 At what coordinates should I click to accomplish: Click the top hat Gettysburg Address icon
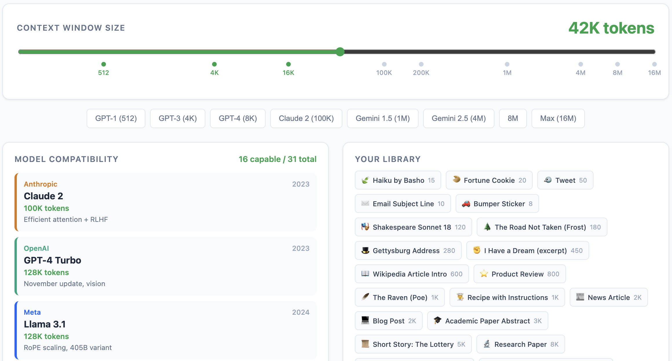pos(365,251)
